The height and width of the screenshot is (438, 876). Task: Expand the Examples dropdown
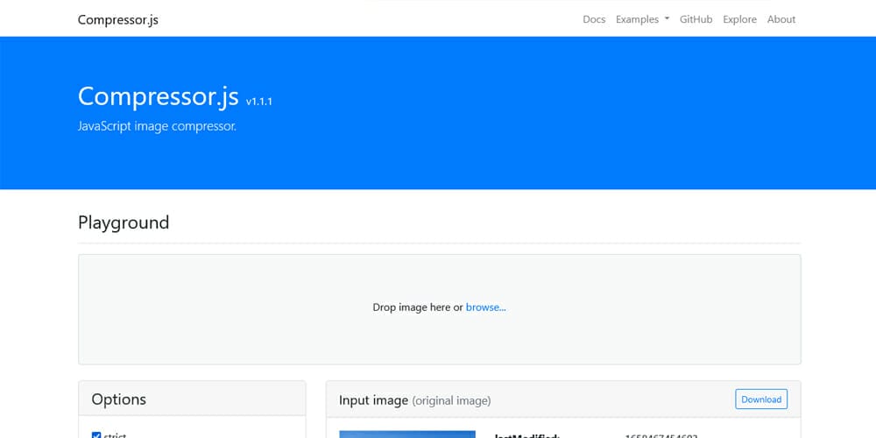click(642, 19)
